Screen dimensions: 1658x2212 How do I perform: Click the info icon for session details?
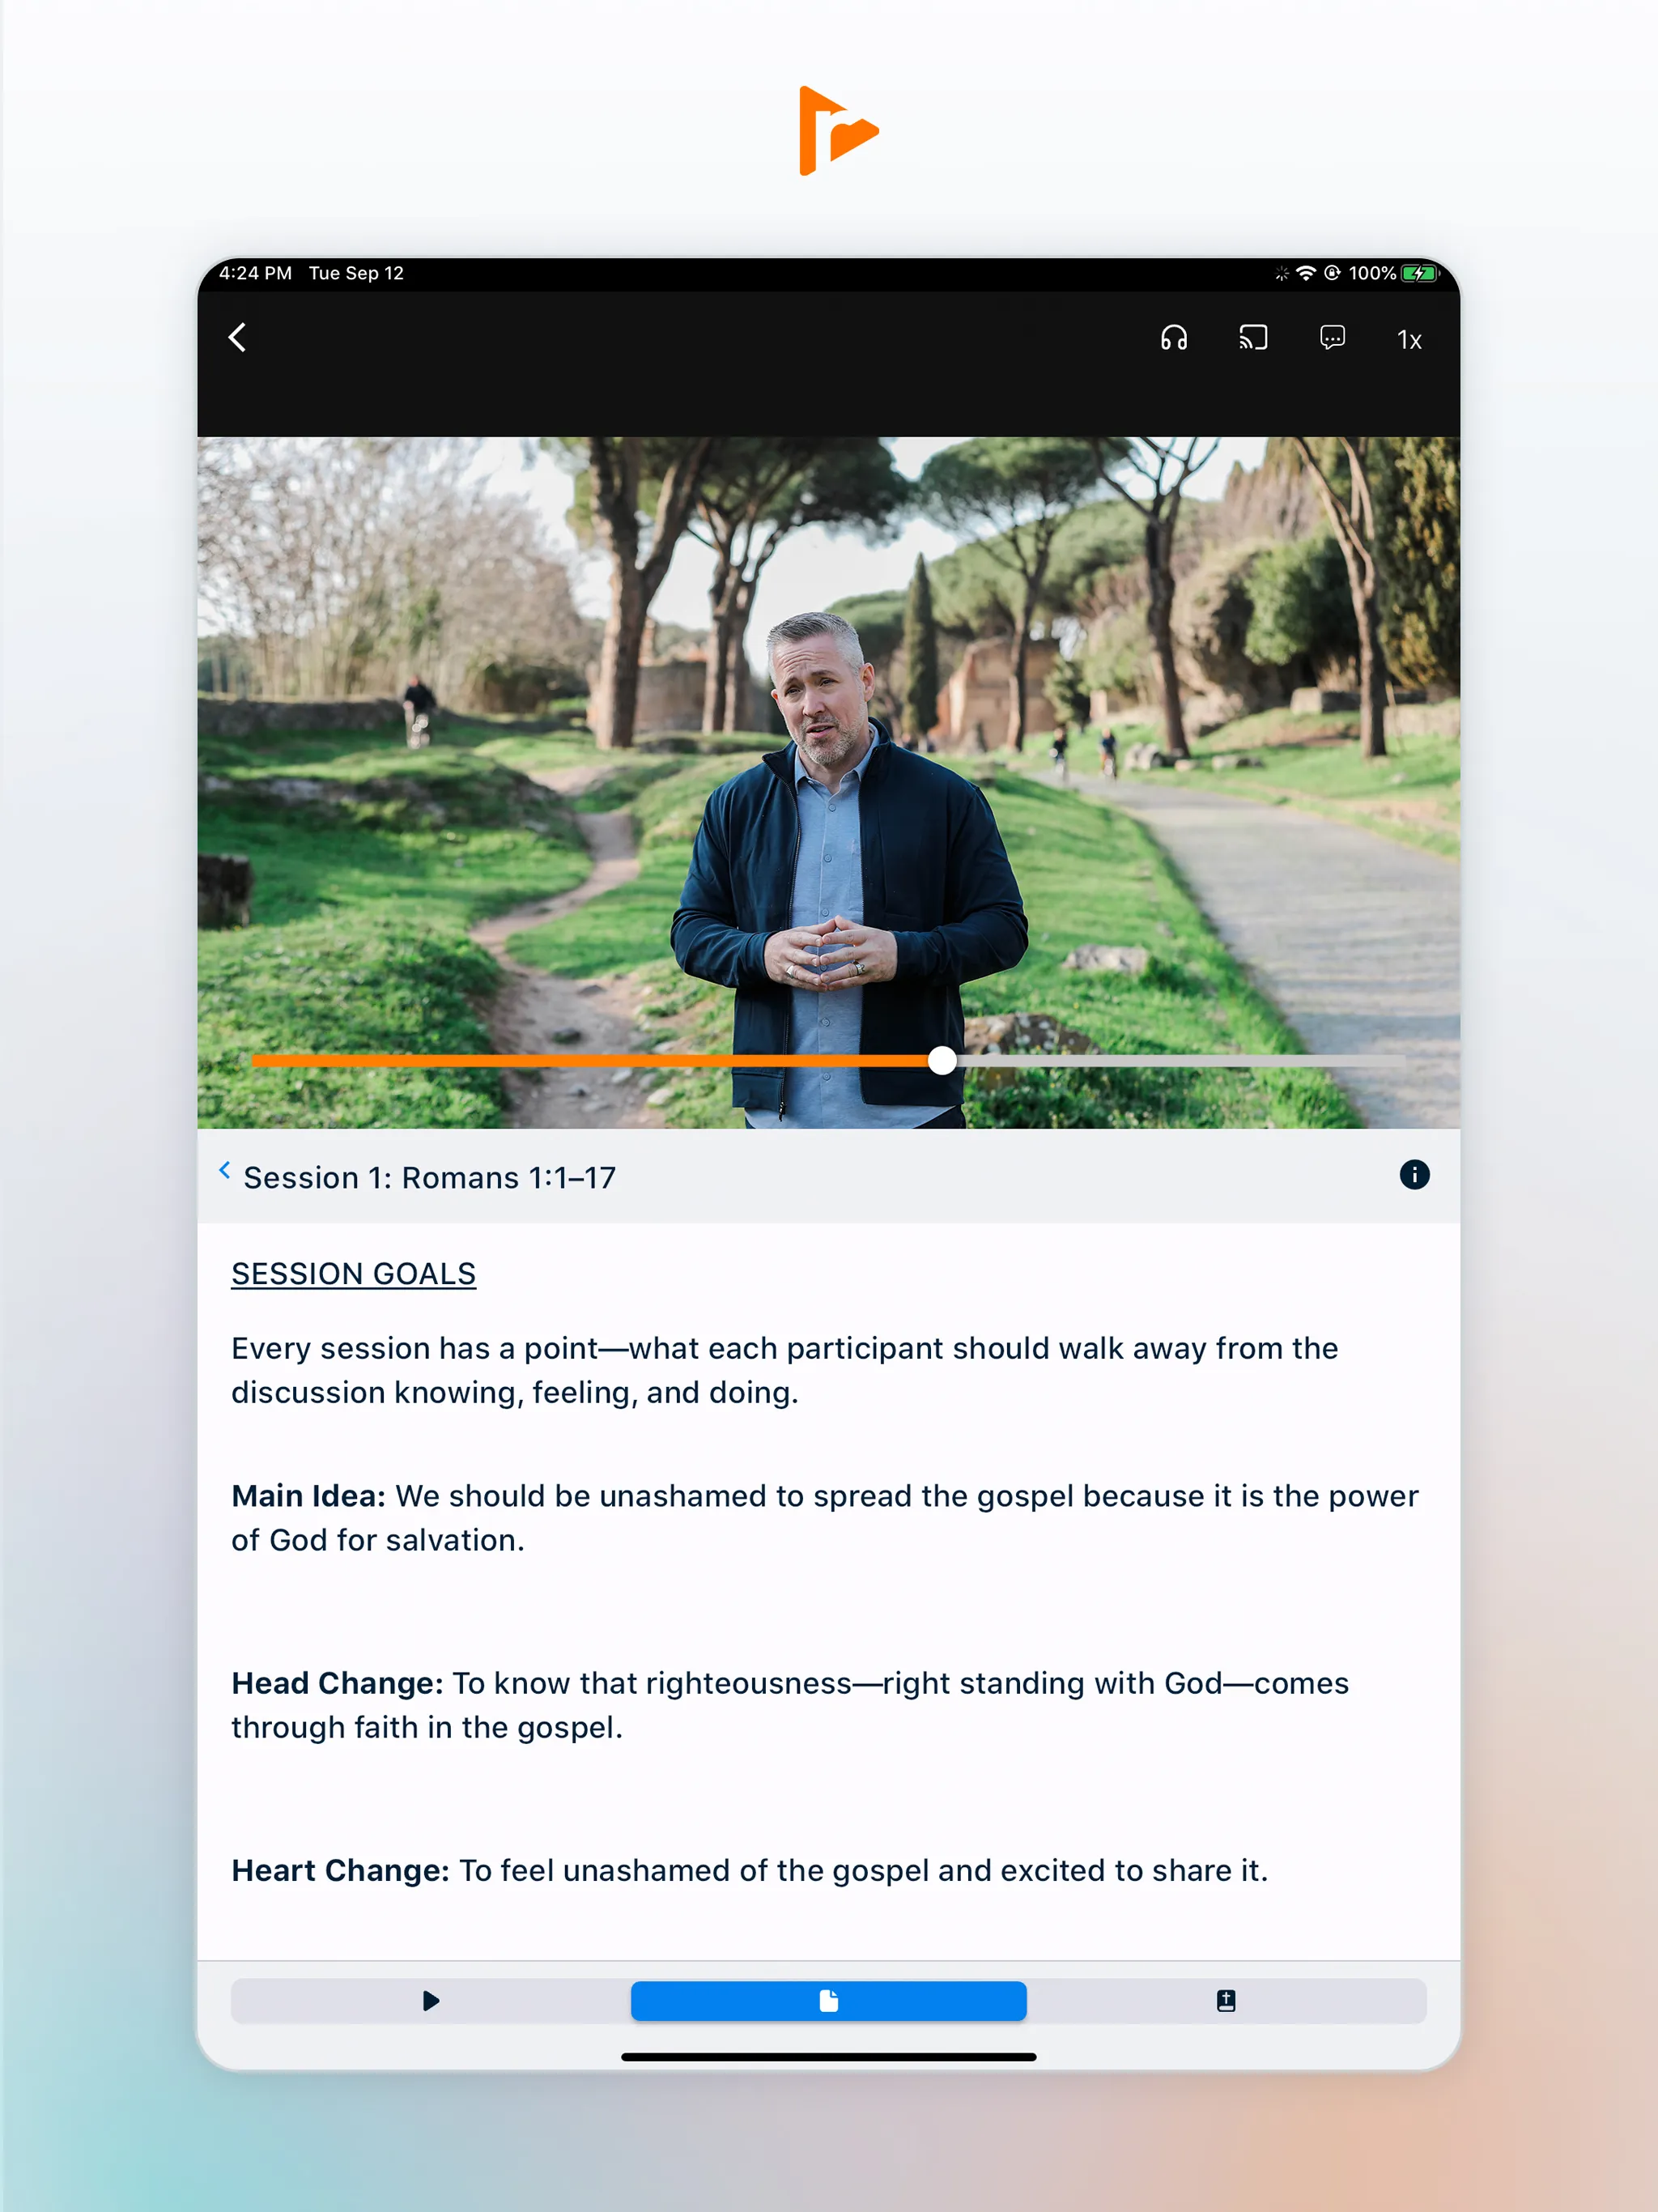click(x=1413, y=1174)
